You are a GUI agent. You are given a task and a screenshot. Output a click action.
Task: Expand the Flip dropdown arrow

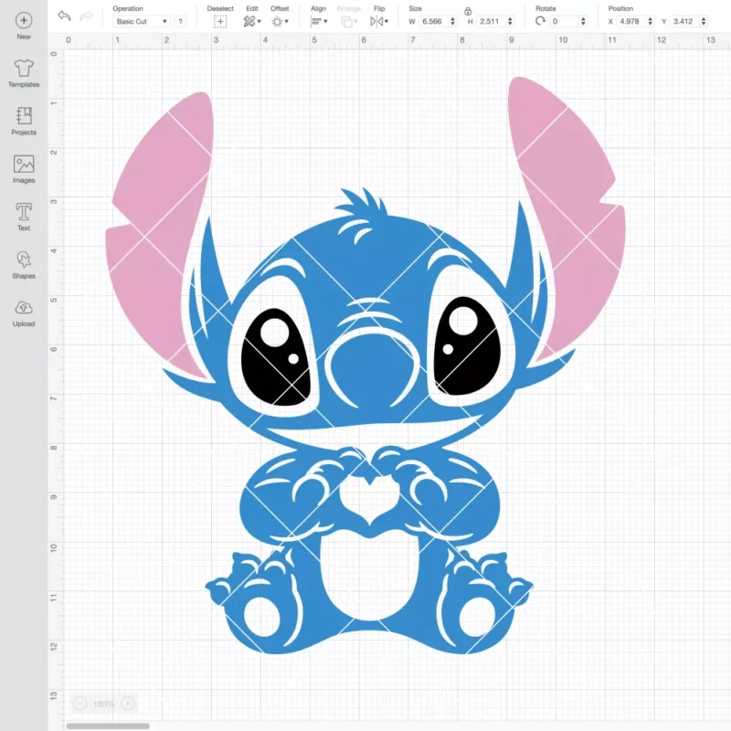point(387,21)
